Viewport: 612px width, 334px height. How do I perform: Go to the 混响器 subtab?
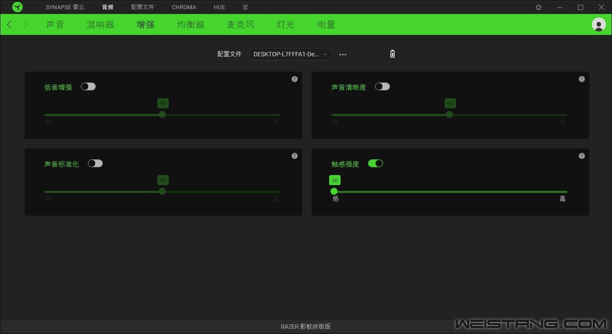click(101, 24)
